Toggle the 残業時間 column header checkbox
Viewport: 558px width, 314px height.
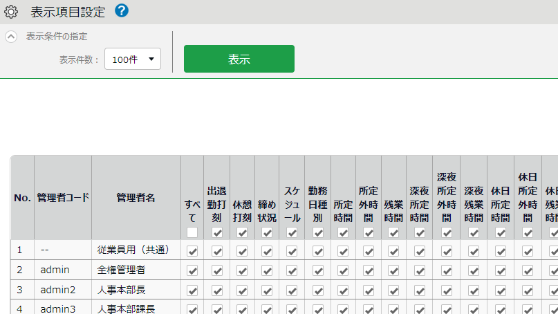click(393, 233)
